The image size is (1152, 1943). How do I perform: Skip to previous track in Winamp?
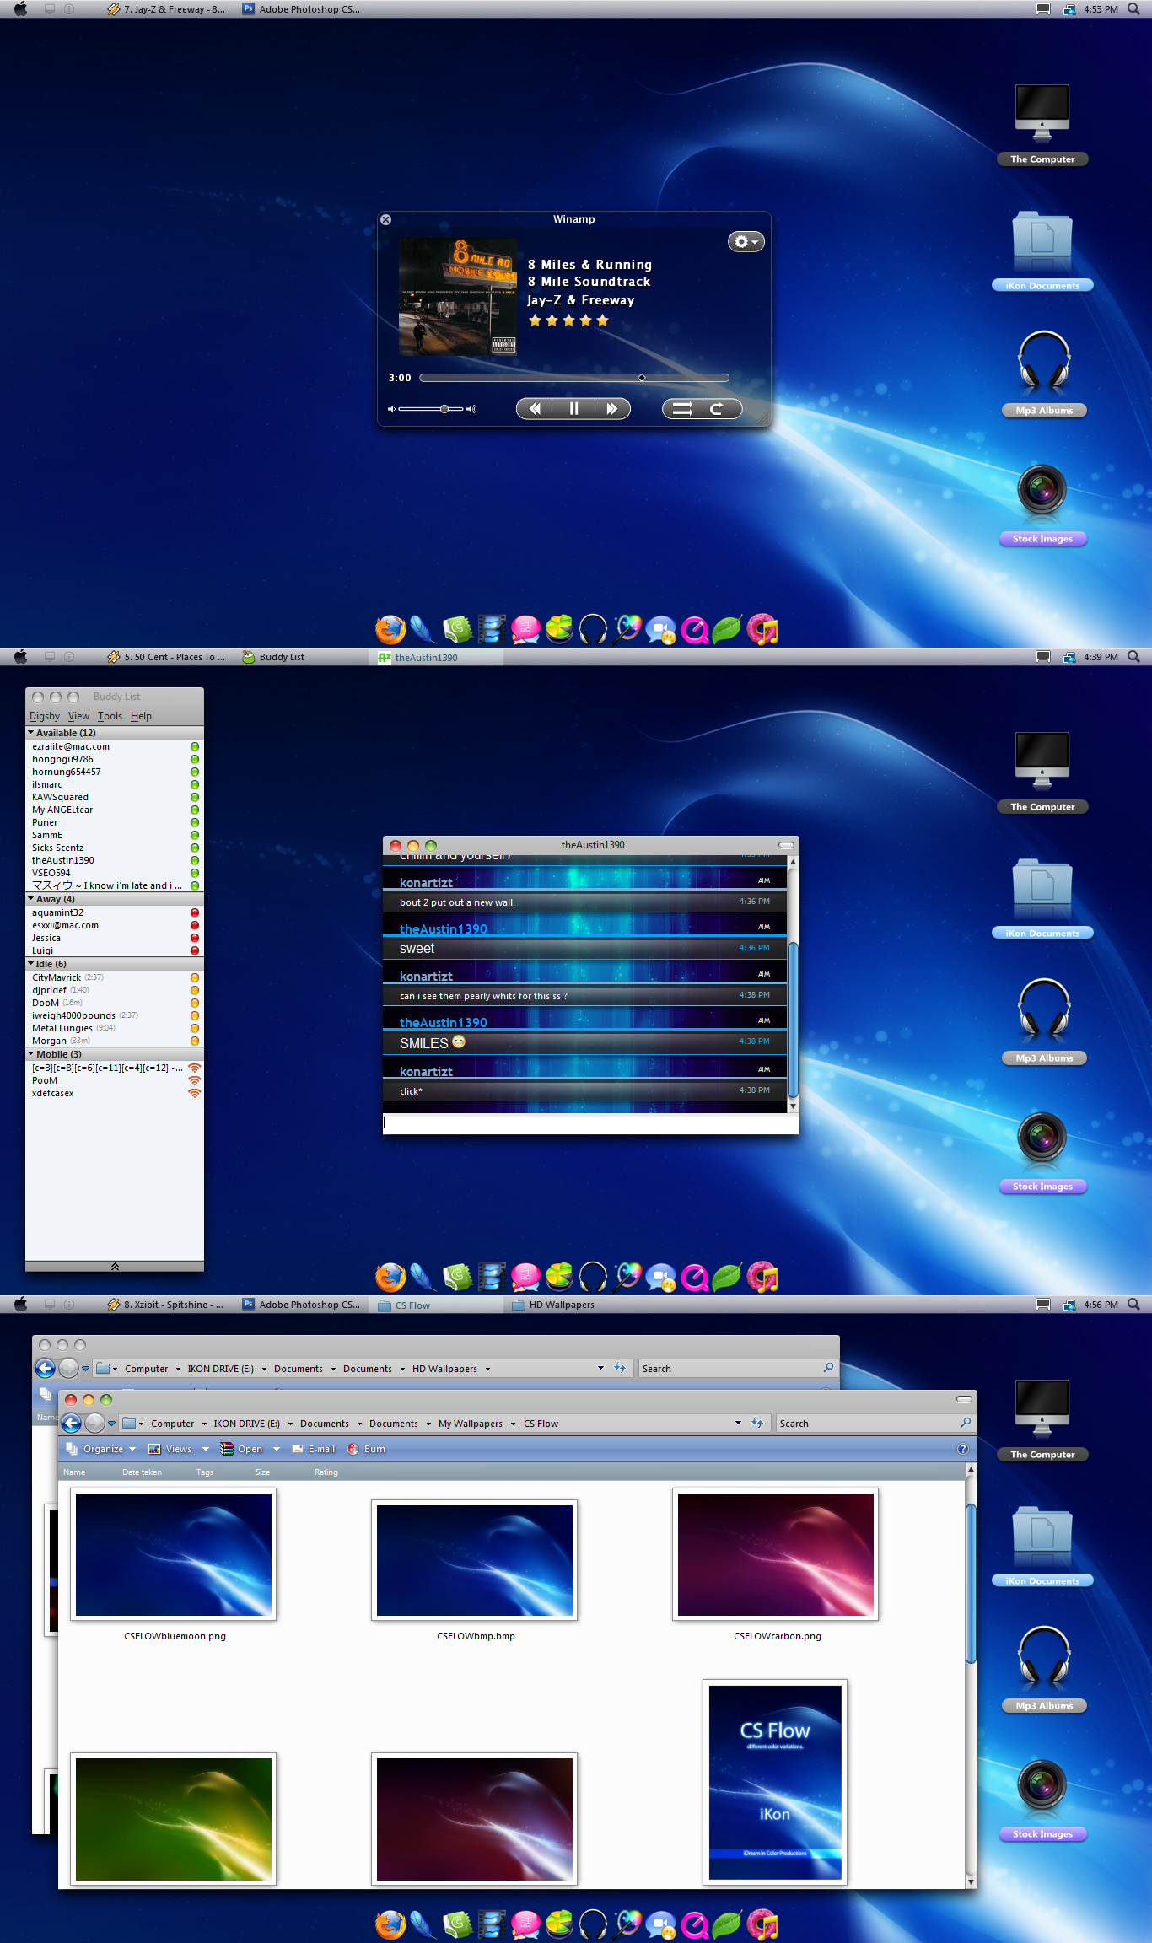(x=535, y=409)
